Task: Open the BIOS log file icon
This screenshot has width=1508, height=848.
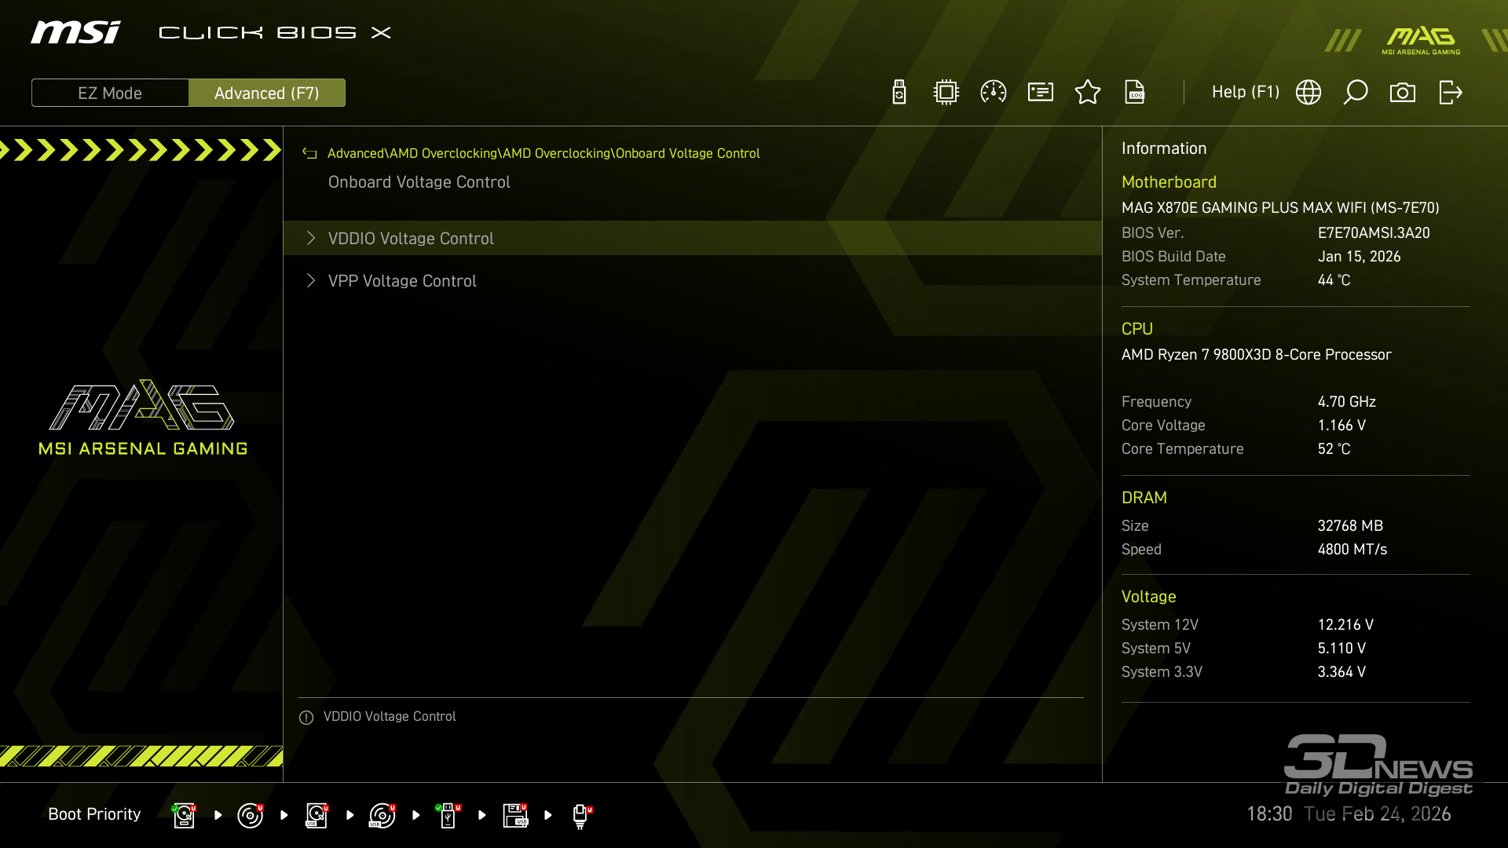Action: coord(1135,93)
